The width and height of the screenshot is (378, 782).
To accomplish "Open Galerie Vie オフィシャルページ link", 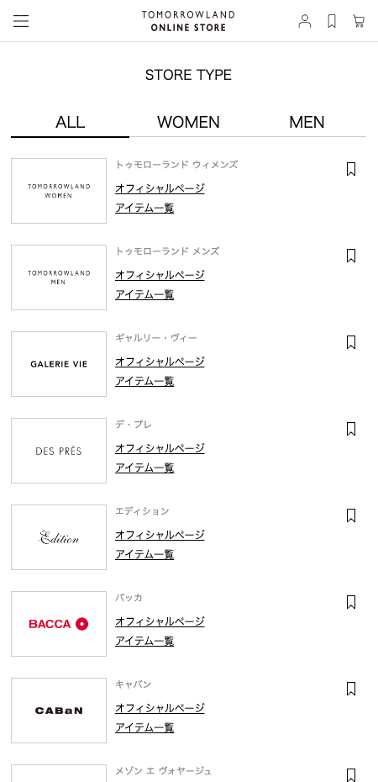I will pos(160,362).
